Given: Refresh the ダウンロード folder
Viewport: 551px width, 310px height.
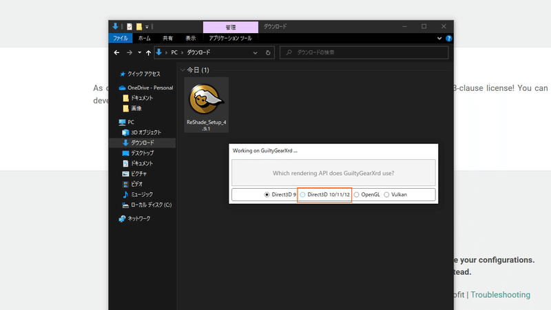Looking at the screenshot, I should pos(268,53).
